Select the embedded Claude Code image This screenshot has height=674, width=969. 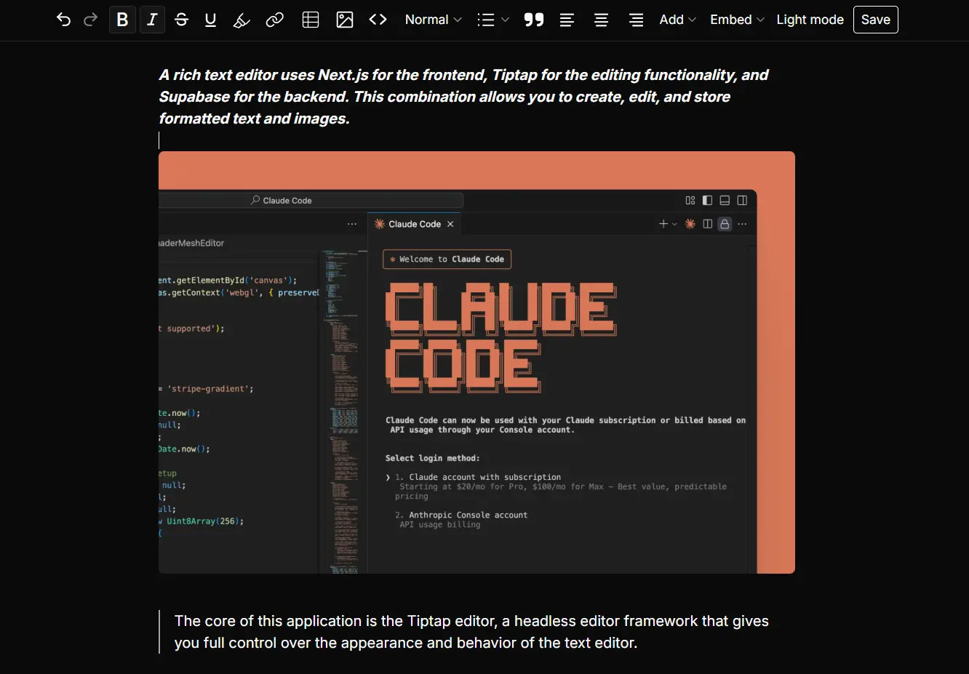pyautogui.click(x=476, y=362)
